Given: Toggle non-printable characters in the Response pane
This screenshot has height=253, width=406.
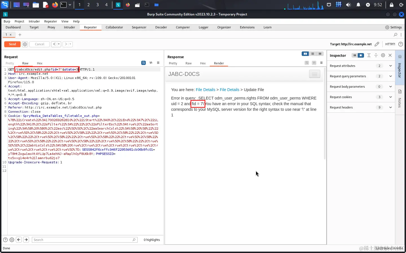Looking at the screenshot, I should point(314,63).
